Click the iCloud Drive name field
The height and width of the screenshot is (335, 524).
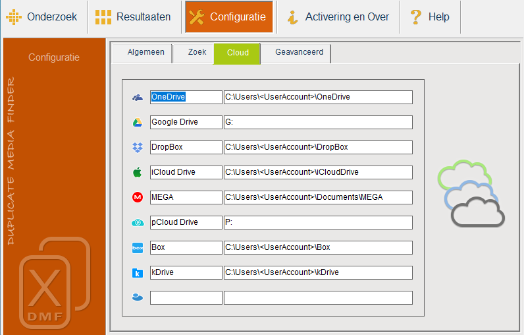(x=186, y=172)
